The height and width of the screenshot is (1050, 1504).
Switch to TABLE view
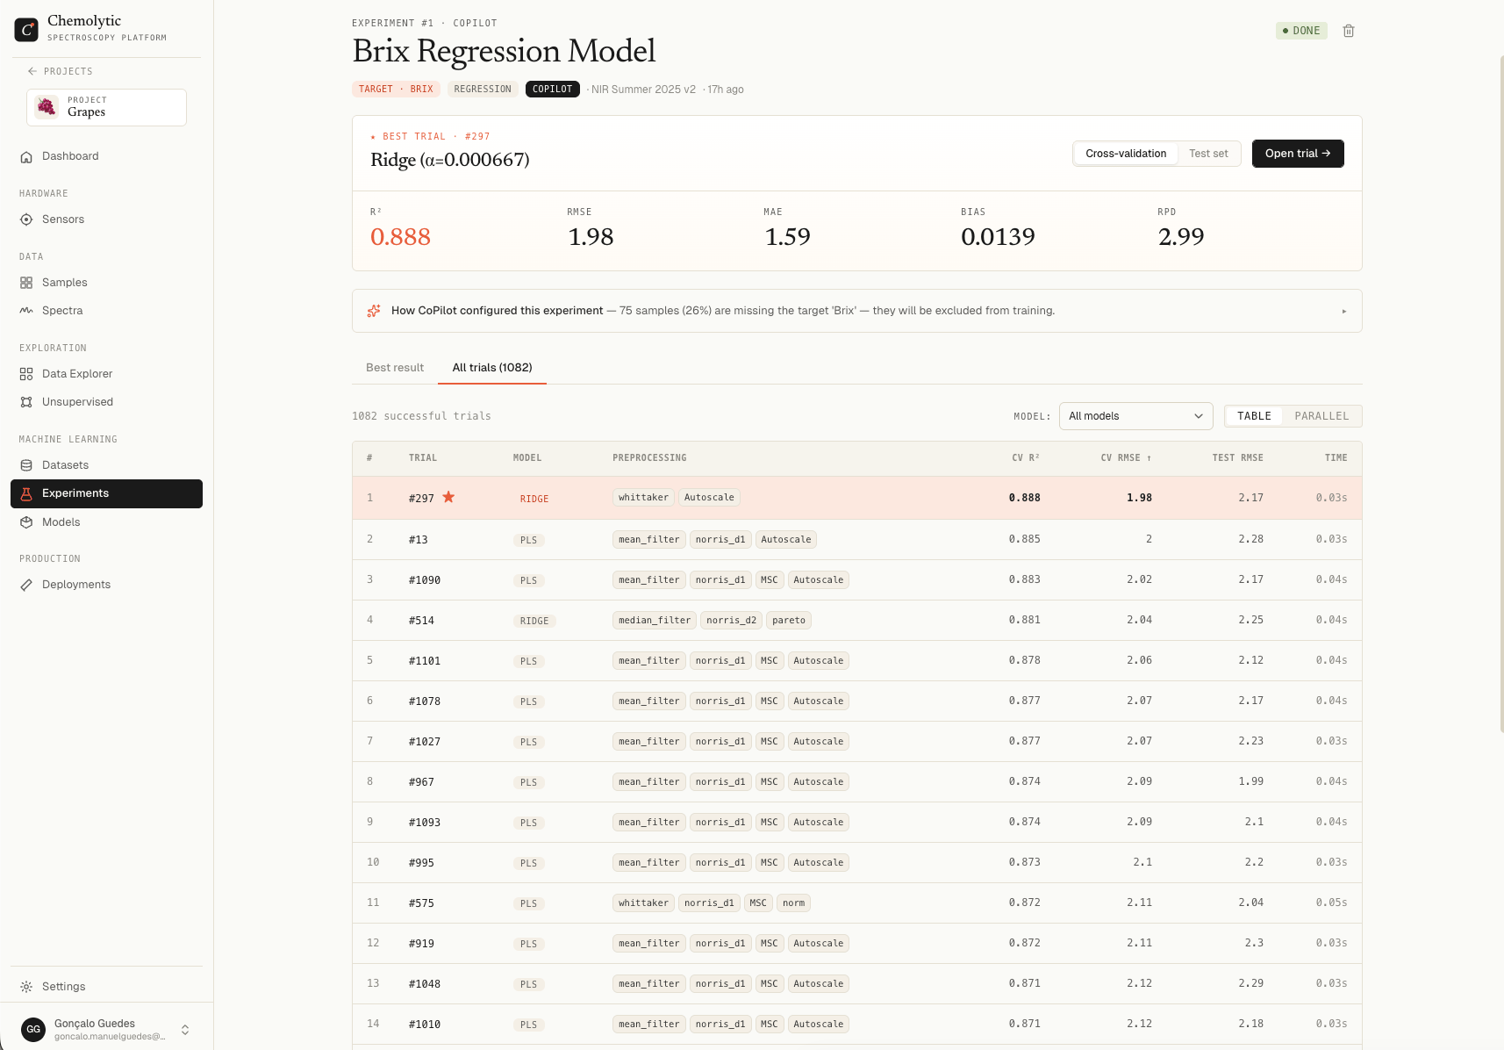tap(1254, 416)
